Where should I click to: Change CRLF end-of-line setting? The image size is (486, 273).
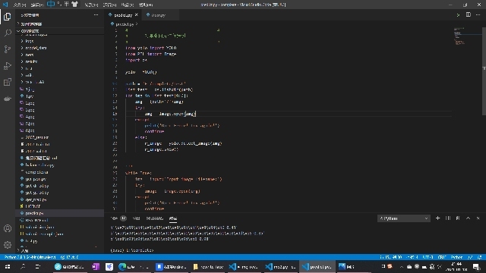[x=442, y=257]
